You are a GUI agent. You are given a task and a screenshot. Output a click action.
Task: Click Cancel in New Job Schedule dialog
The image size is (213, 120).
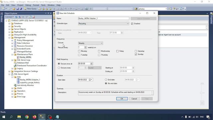[134, 99]
